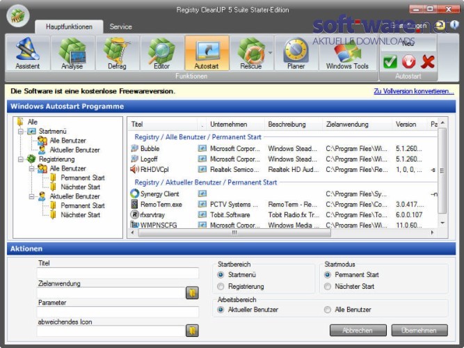Image resolution: width=464 pixels, height=348 pixels.
Task: Click Tobit.Software company cell
Action: click(x=230, y=215)
